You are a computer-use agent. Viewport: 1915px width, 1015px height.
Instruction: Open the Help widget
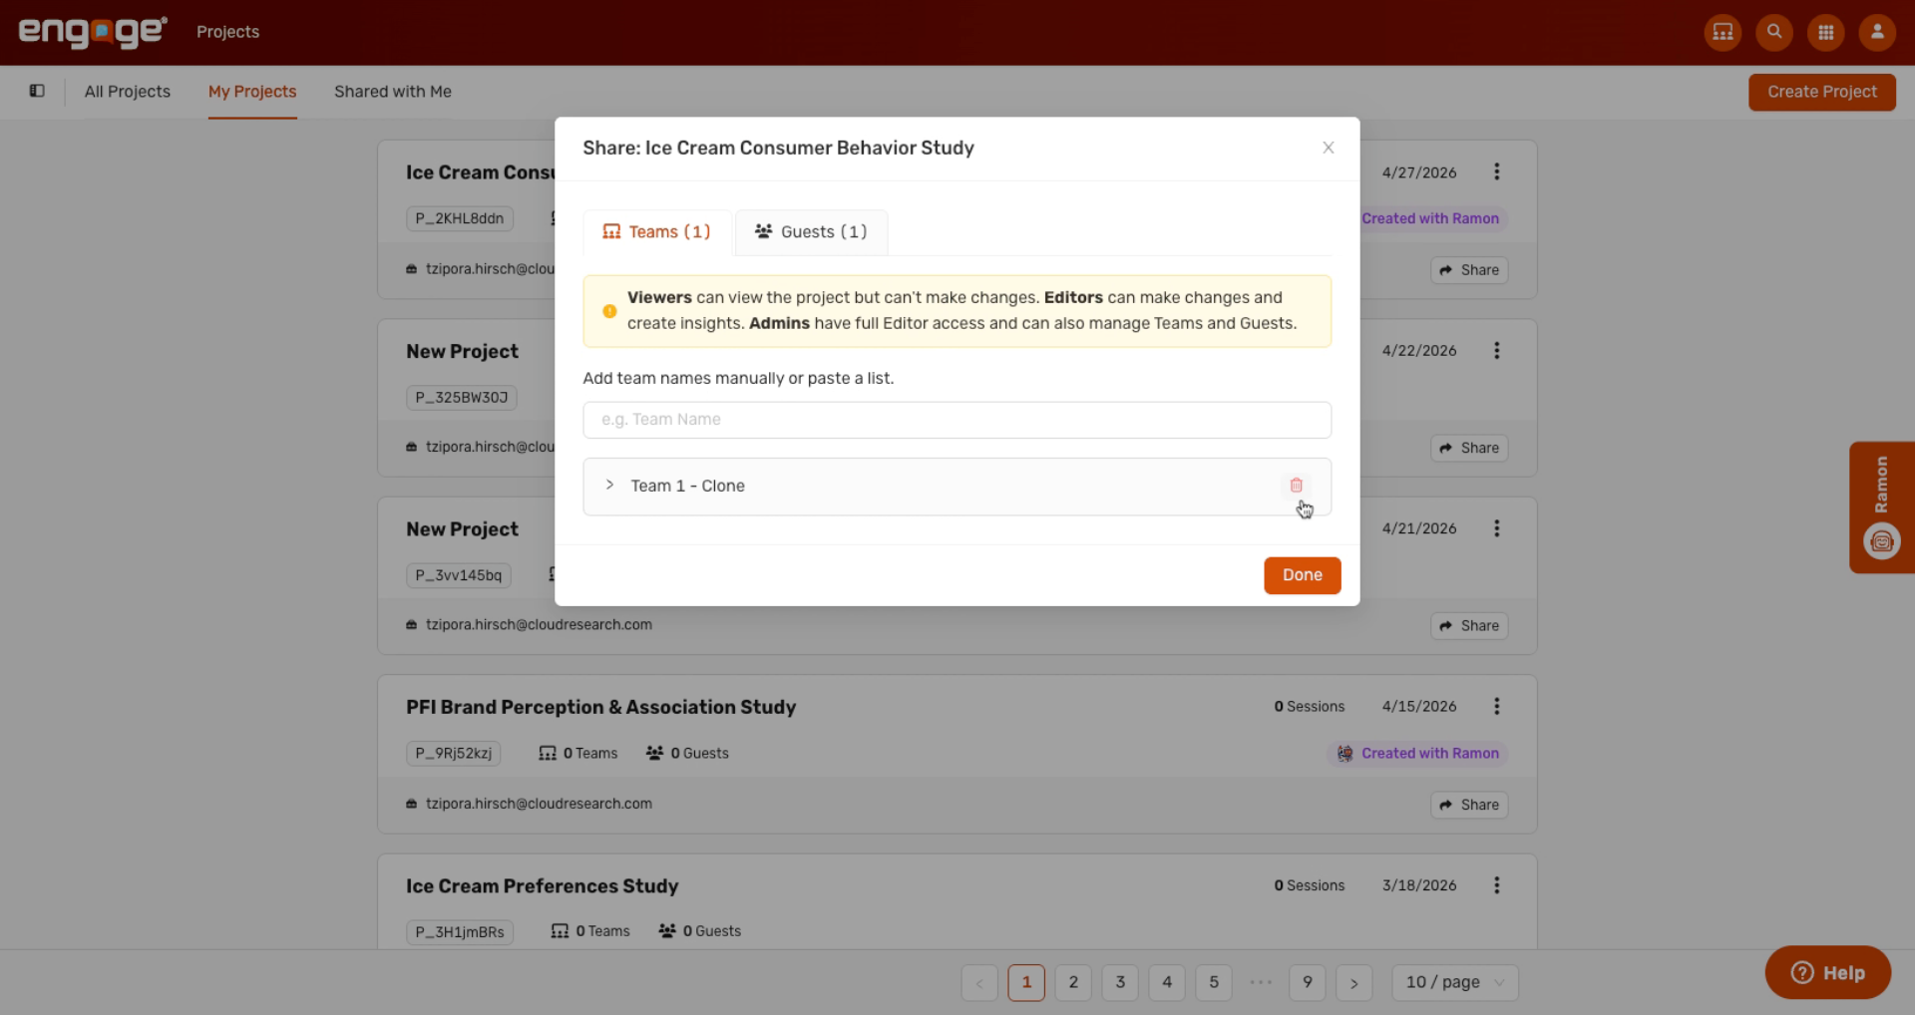(x=1827, y=972)
